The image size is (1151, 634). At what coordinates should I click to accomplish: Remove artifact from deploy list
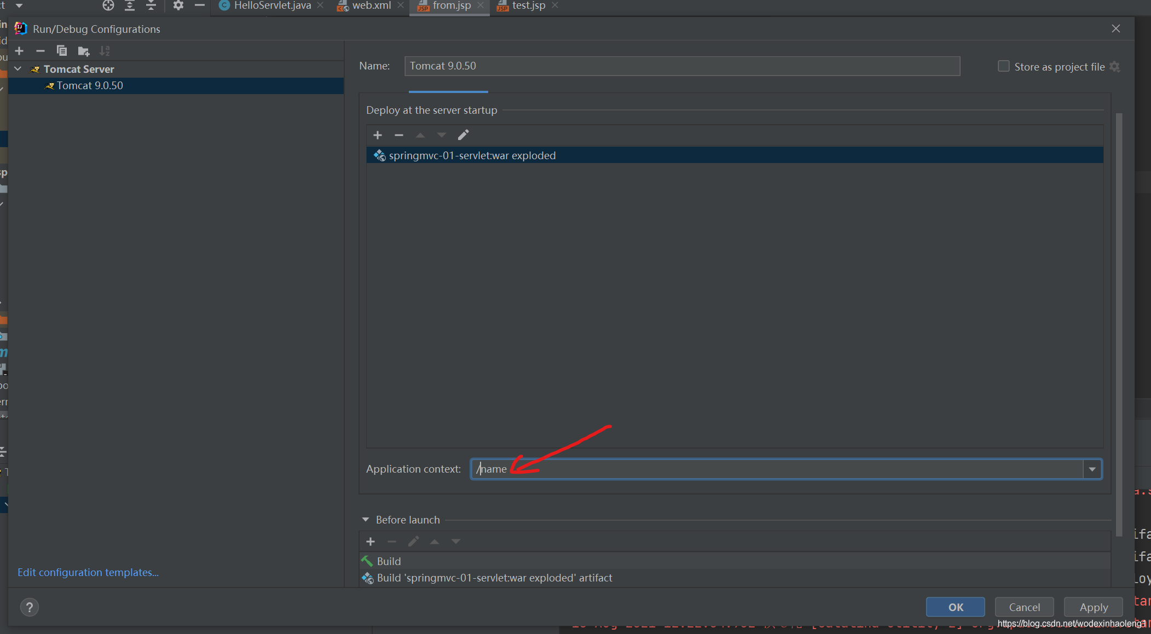(x=399, y=135)
